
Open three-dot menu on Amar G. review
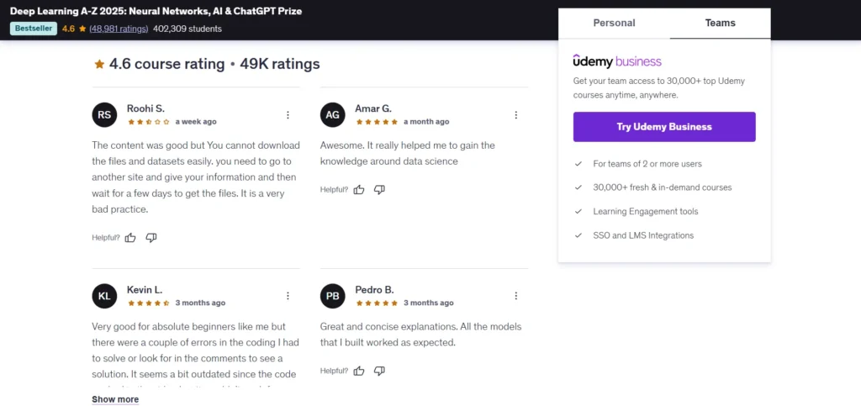(x=516, y=115)
